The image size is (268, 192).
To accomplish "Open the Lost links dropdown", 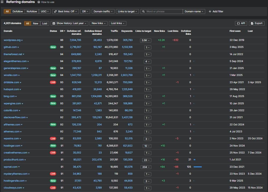I will (x=118, y=23).
